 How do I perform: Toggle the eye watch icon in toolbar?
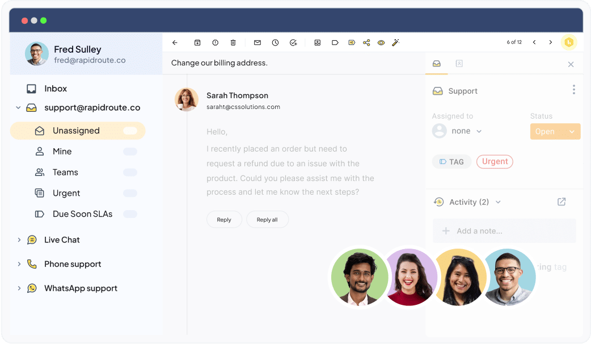[381, 43]
